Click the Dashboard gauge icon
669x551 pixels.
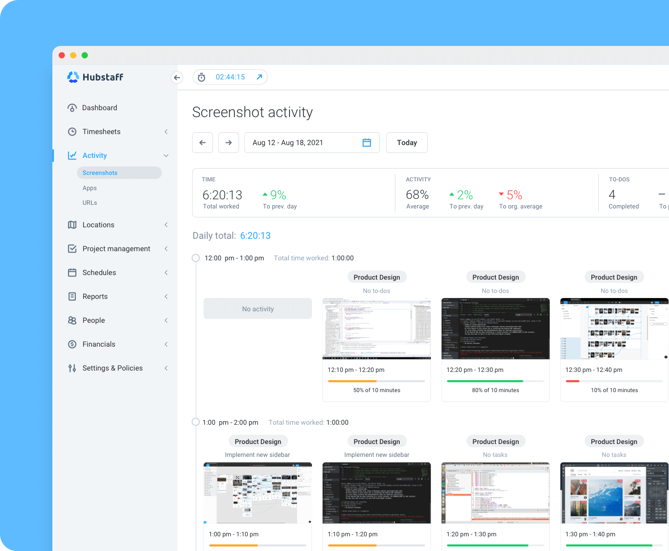click(72, 108)
